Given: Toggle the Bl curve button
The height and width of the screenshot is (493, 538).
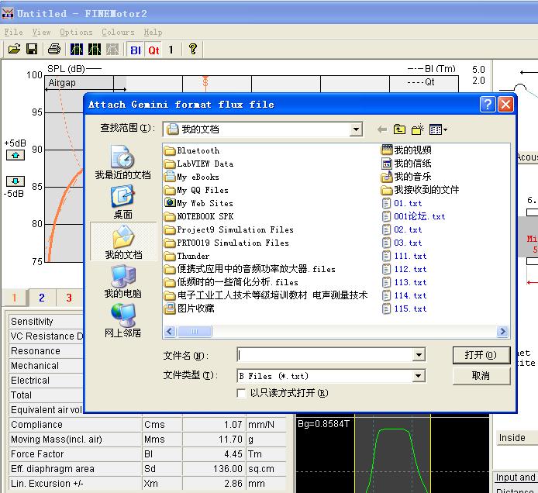Looking at the screenshot, I should (x=136, y=50).
